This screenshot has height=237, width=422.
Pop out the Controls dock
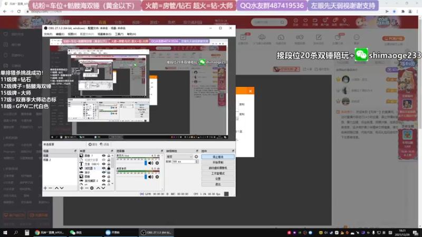click(x=233, y=151)
